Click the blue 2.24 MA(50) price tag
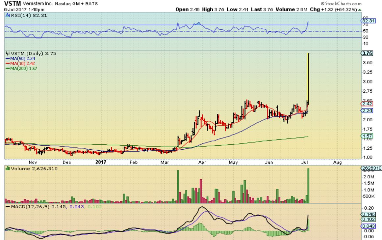The image size is (382, 240). pos(367,111)
